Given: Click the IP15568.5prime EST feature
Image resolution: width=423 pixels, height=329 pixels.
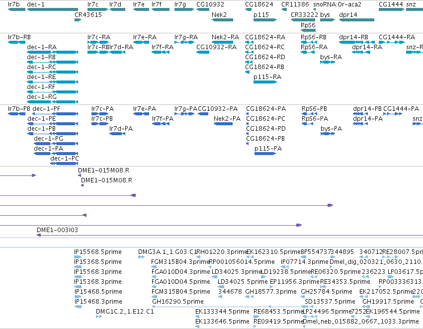Looking at the screenshot, I should tap(78, 257).
